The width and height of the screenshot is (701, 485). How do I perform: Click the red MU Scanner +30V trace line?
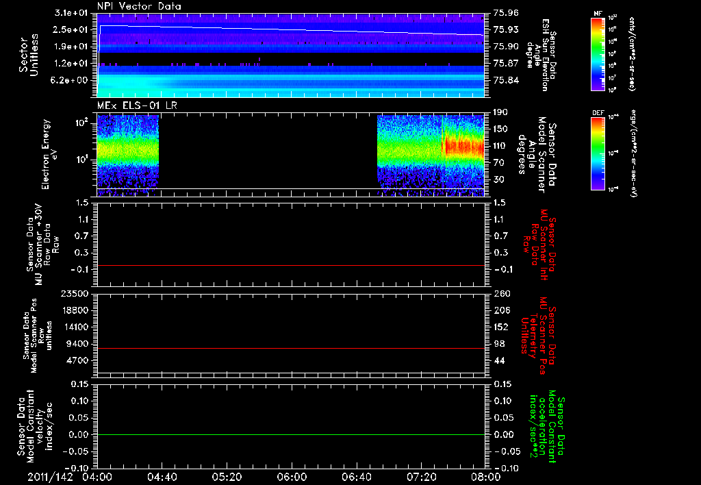coord(290,266)
